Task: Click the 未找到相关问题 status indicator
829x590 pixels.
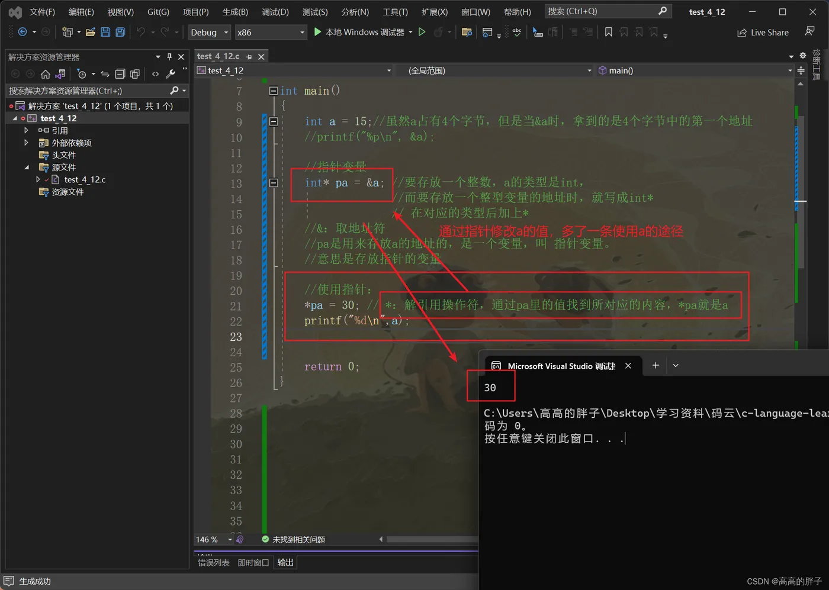Action: [x=293, y=539]
